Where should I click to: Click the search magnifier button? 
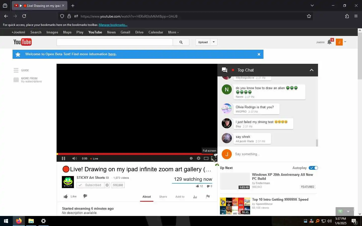[181, 42]
